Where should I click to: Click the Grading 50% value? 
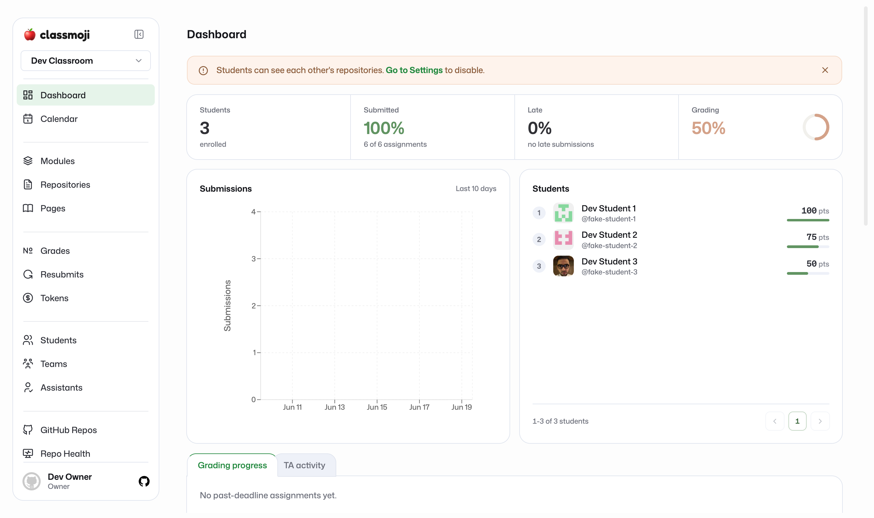click(x=709, y=128)
